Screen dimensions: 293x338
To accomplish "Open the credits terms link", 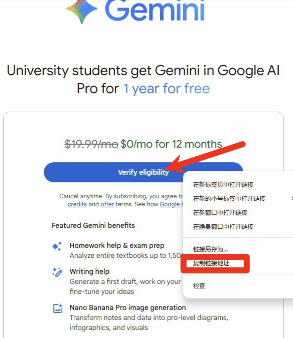I will [x=77, y=204].
